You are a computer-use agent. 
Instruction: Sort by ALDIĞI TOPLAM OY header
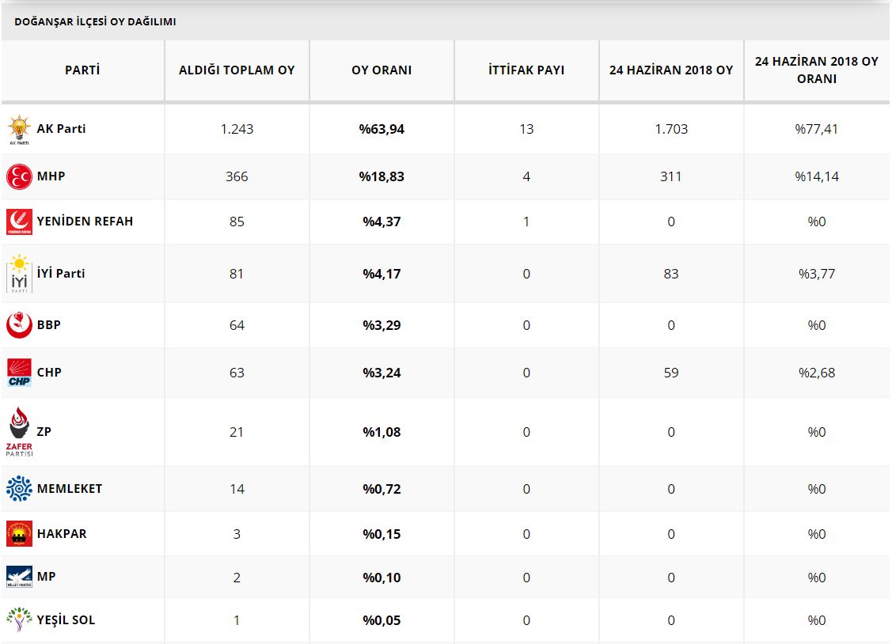[x=237, y=70]
